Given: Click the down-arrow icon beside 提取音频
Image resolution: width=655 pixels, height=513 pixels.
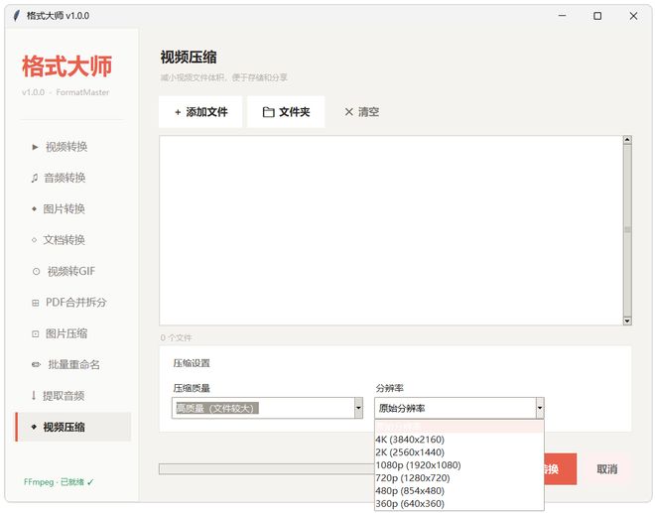Looking at the screenshot, I should click(34, 396).
